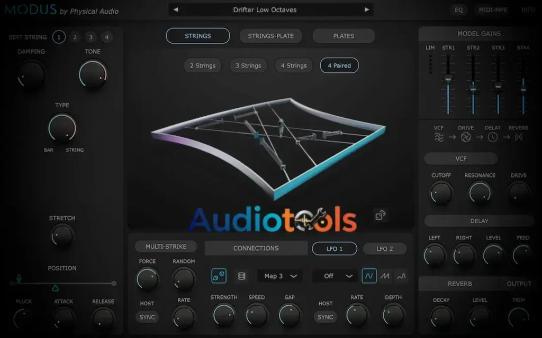Click the Delay Right knob

pyautogui.click(x=464, y=256)
